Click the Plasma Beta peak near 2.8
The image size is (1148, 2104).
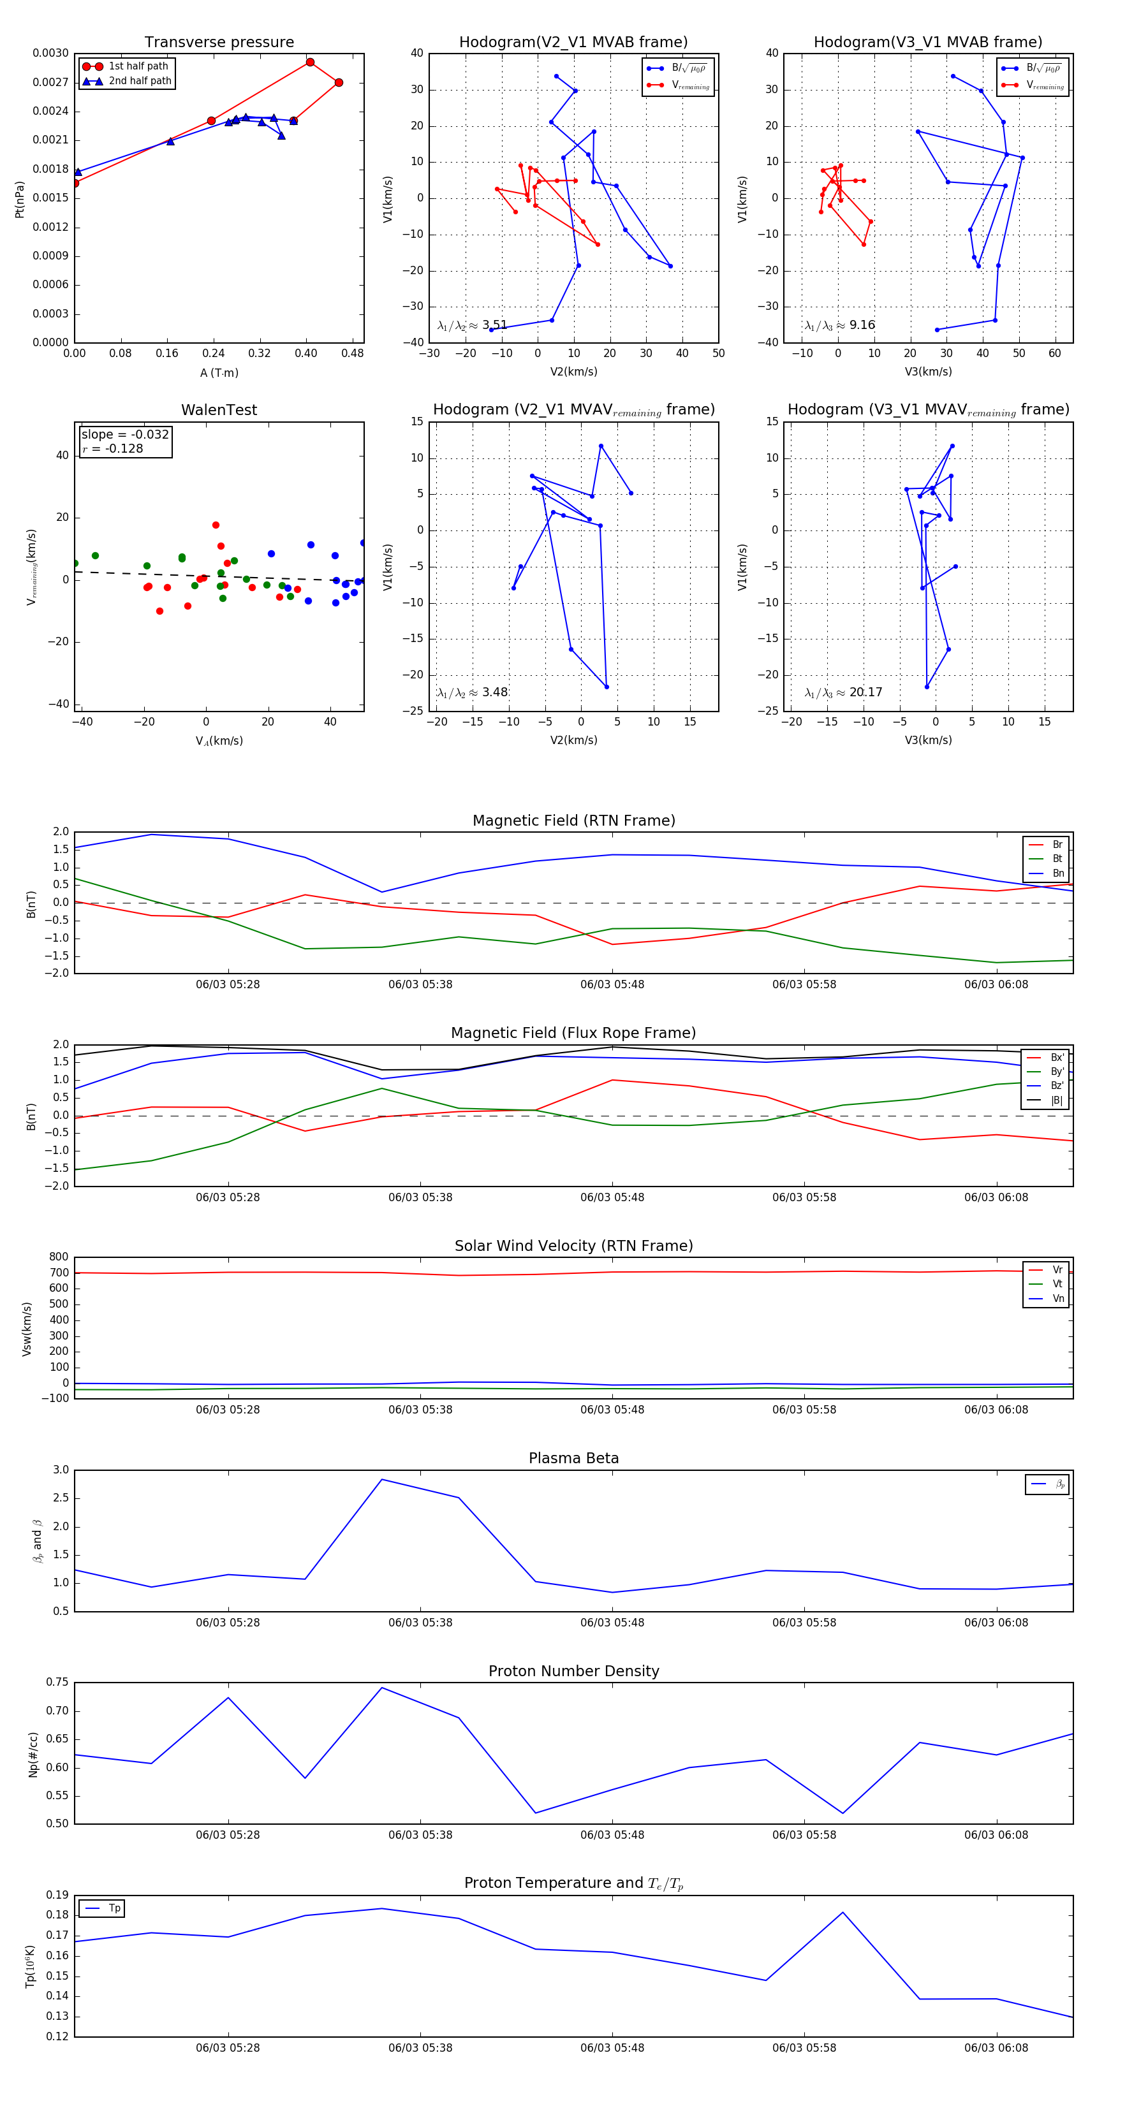pos(381,1479)
